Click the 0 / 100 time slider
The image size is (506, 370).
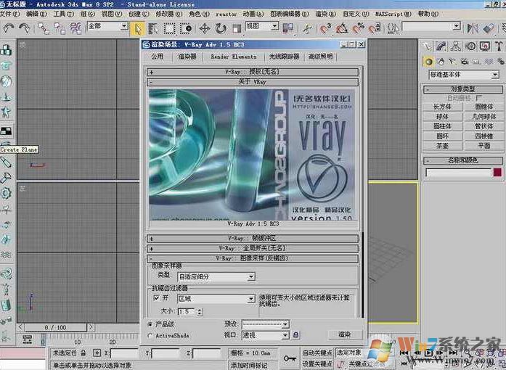(55, 327)
